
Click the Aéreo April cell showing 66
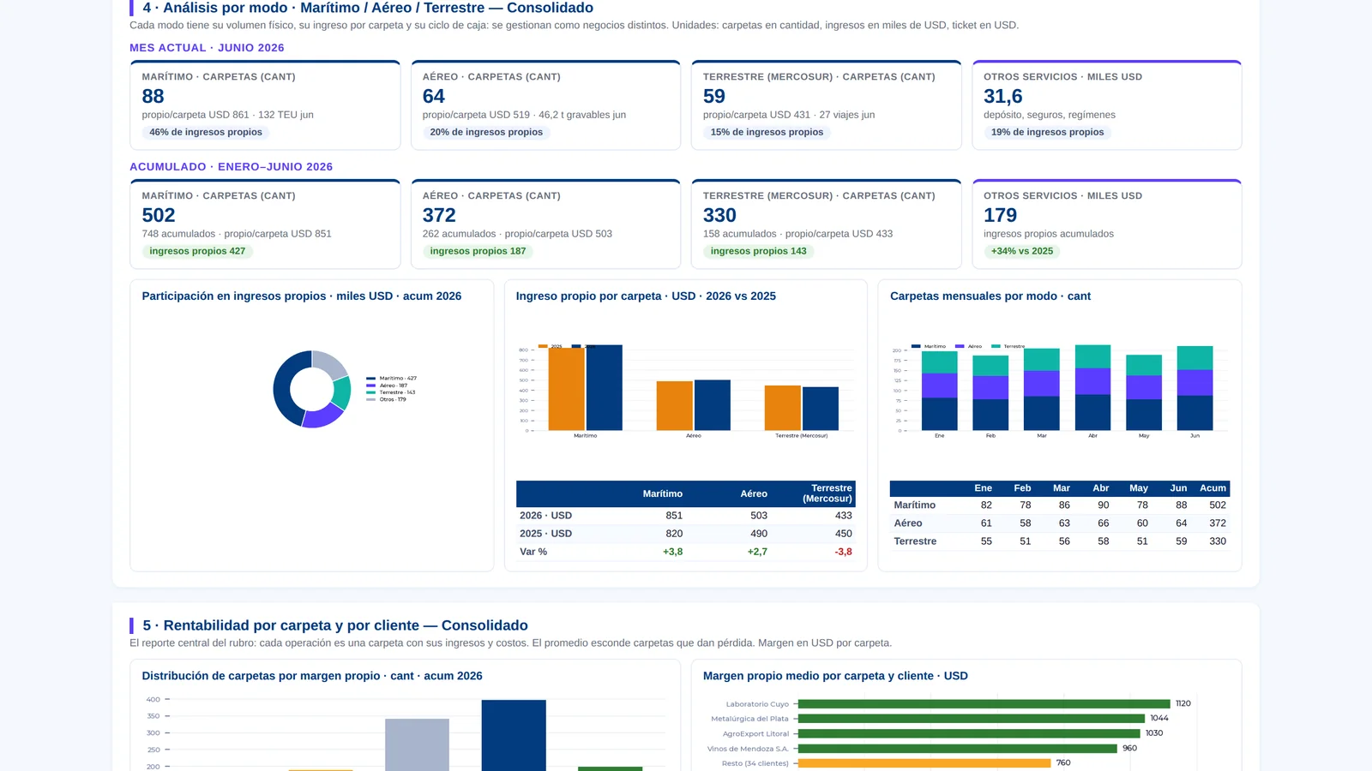tap(1104, 523)
